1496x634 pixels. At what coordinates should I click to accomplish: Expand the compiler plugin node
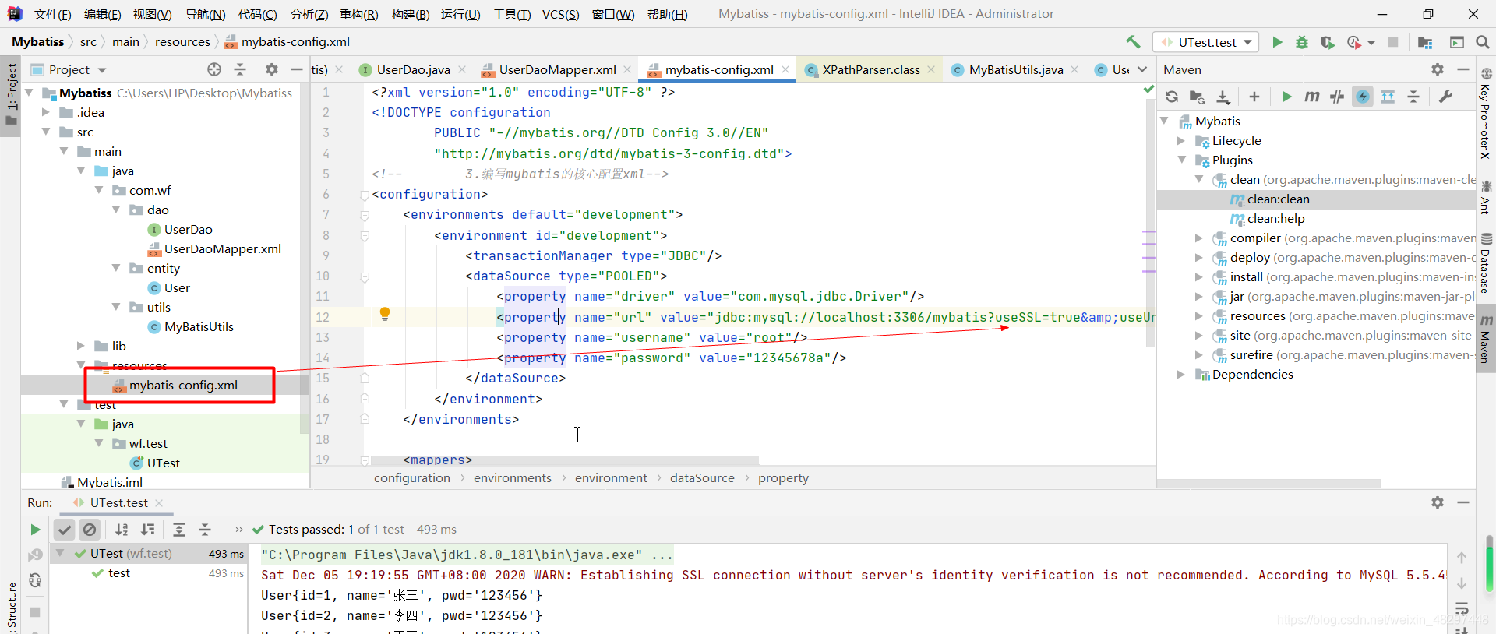click(x=1199, y=238)
